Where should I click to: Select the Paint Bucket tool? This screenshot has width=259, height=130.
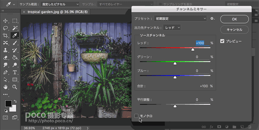(15, 58)
